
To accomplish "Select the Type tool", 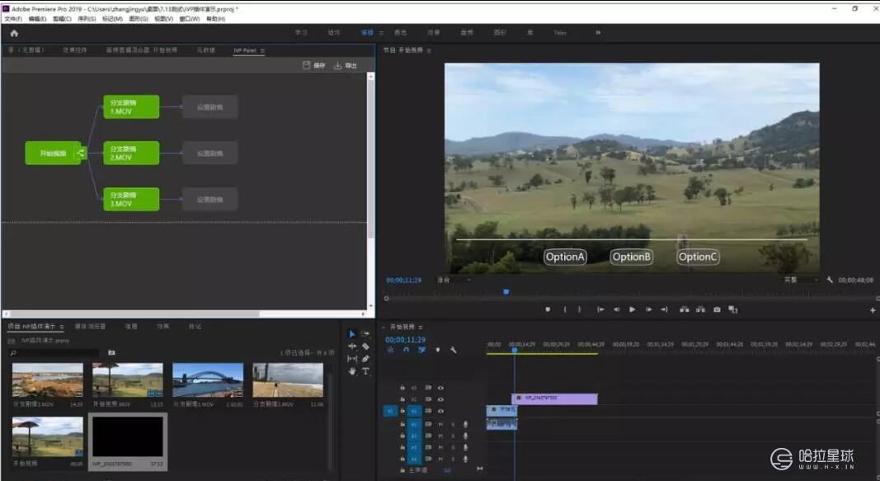I will (x=365, y=371).
